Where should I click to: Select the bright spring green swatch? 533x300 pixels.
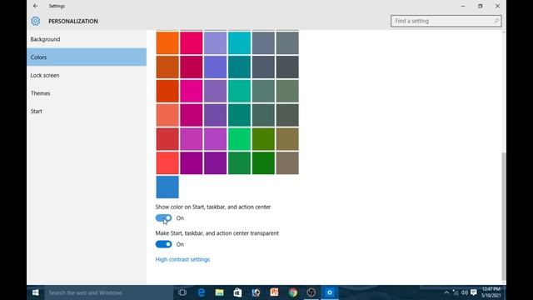[239, 139]
